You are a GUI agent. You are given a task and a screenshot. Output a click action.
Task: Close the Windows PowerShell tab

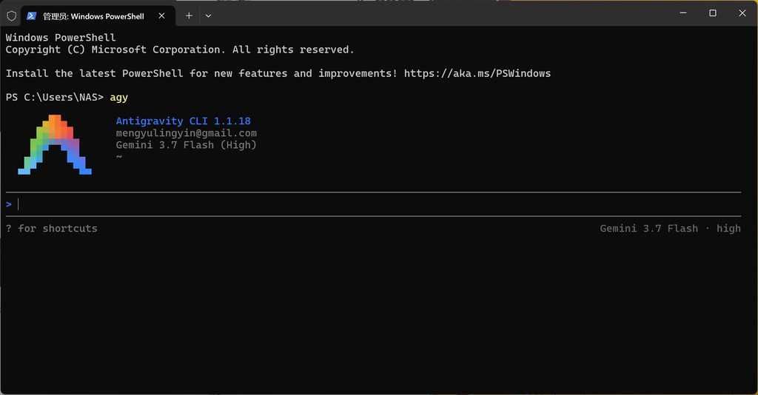(x=162, y=16)
